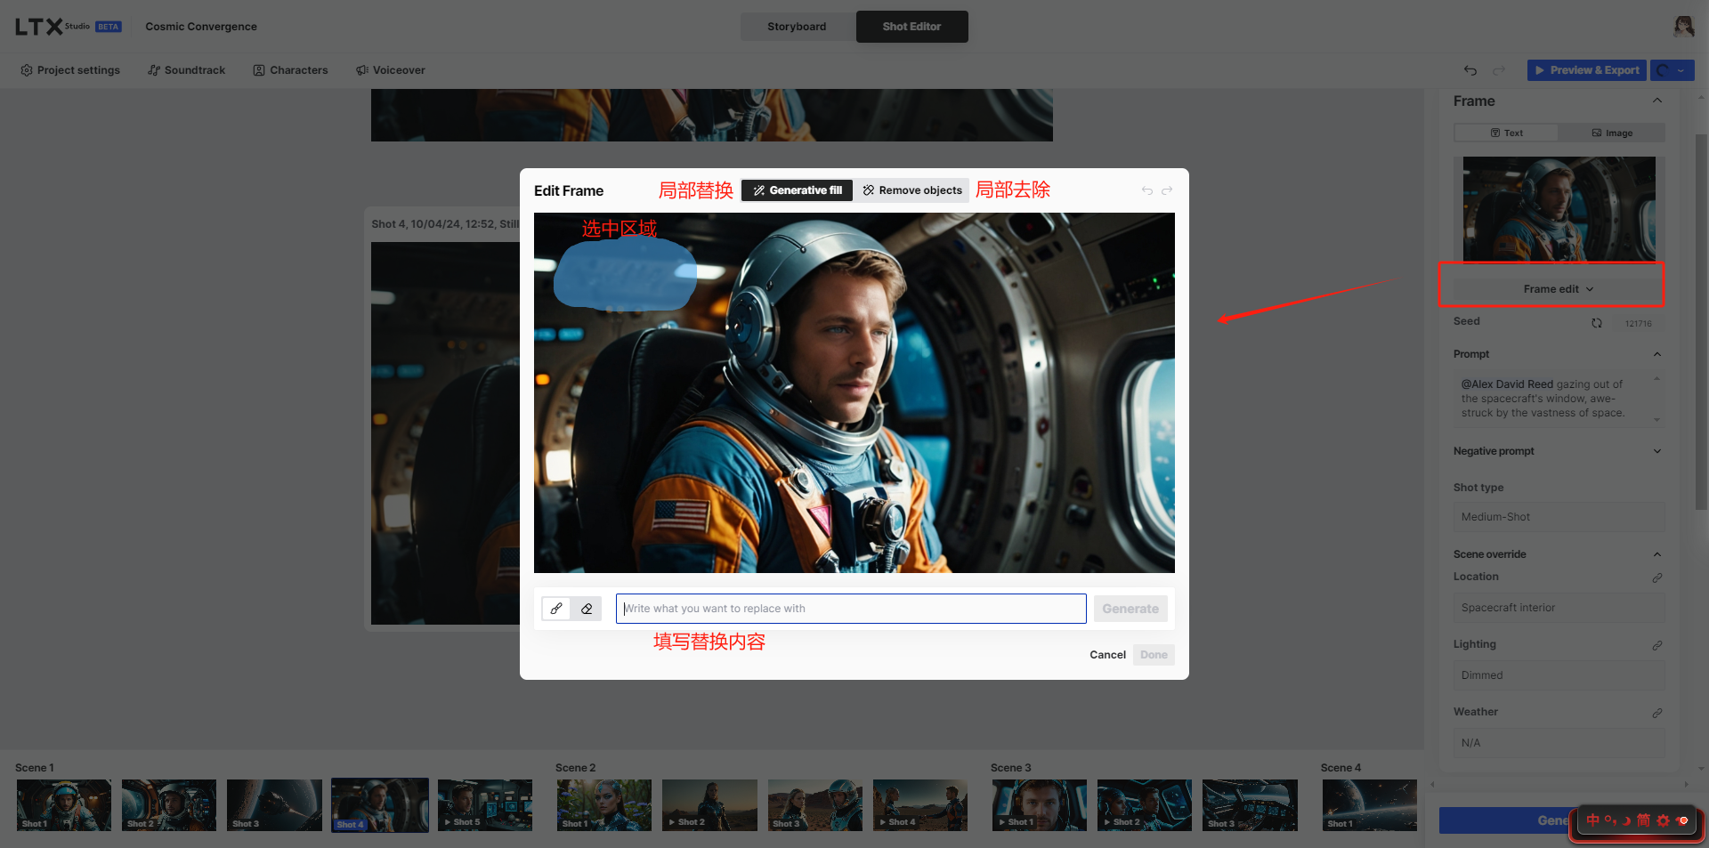Open the Characters panel

tap(290, 70)
